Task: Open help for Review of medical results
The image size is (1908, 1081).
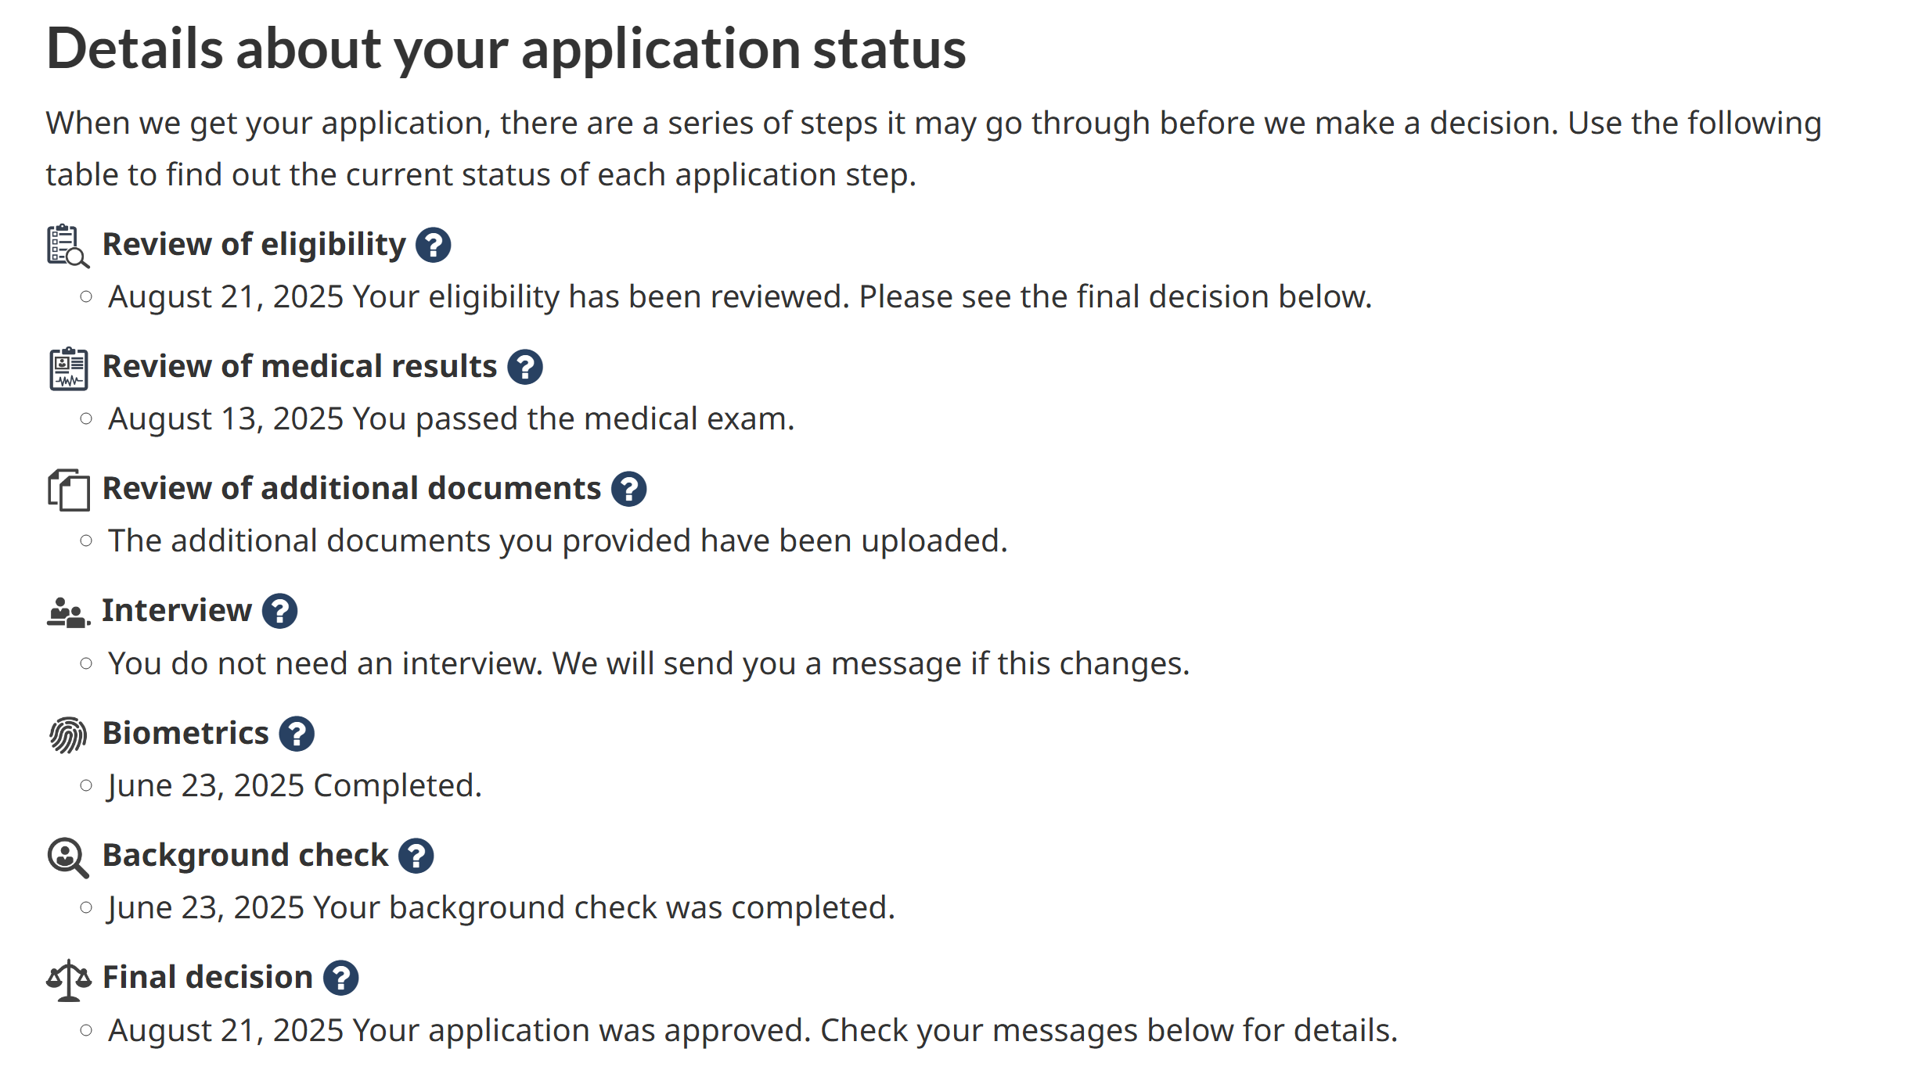Action: click(524, 367)
